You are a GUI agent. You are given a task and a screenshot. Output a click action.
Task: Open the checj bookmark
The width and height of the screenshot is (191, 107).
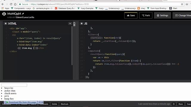click(x=141, y=8)
